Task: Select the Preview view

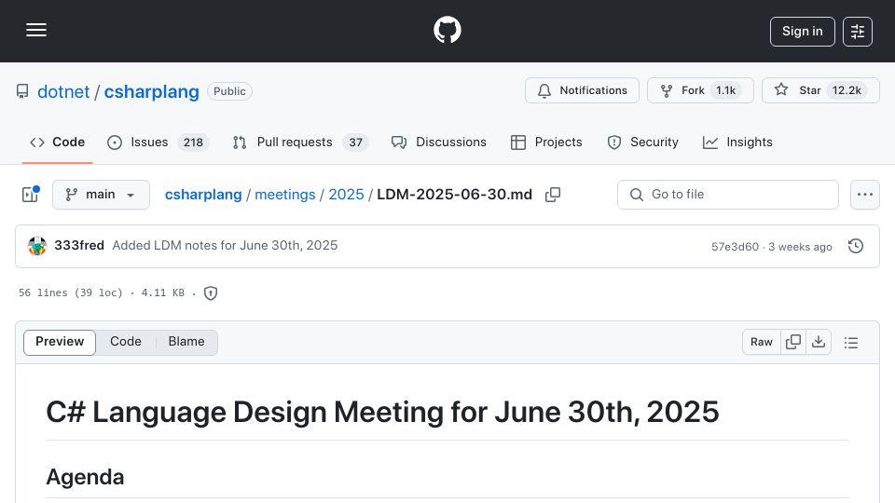Action: [60, 342]
